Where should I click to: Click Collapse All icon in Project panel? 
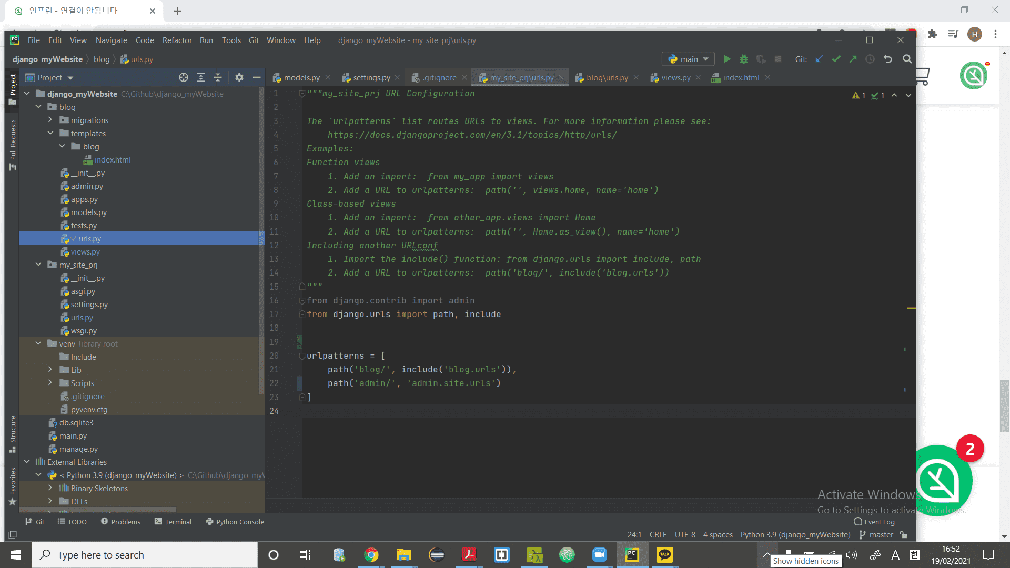point(218,78)
